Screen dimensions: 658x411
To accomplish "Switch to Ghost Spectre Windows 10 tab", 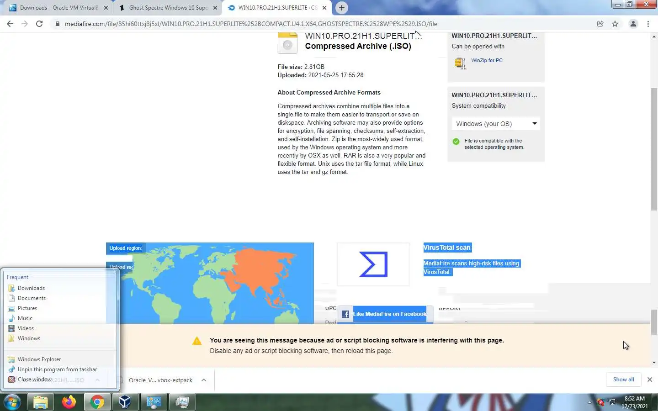I will (167, 8).
